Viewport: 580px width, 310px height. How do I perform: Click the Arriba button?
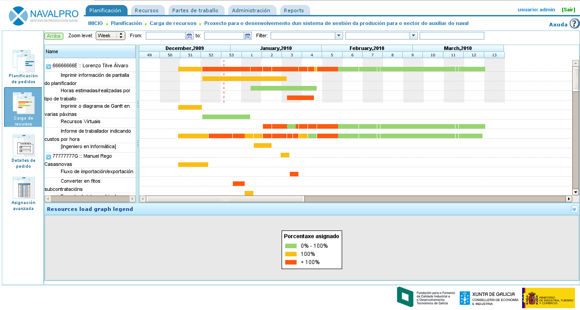pos(54,36)
